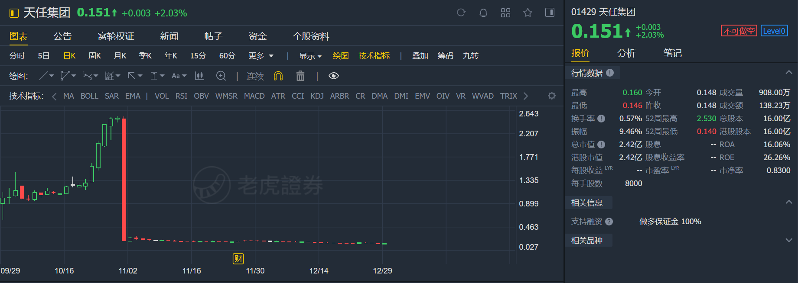The image size is (798, 283).
Task: Open the Aa text tool dropdown arrow
Action: (x=184, y=76)
